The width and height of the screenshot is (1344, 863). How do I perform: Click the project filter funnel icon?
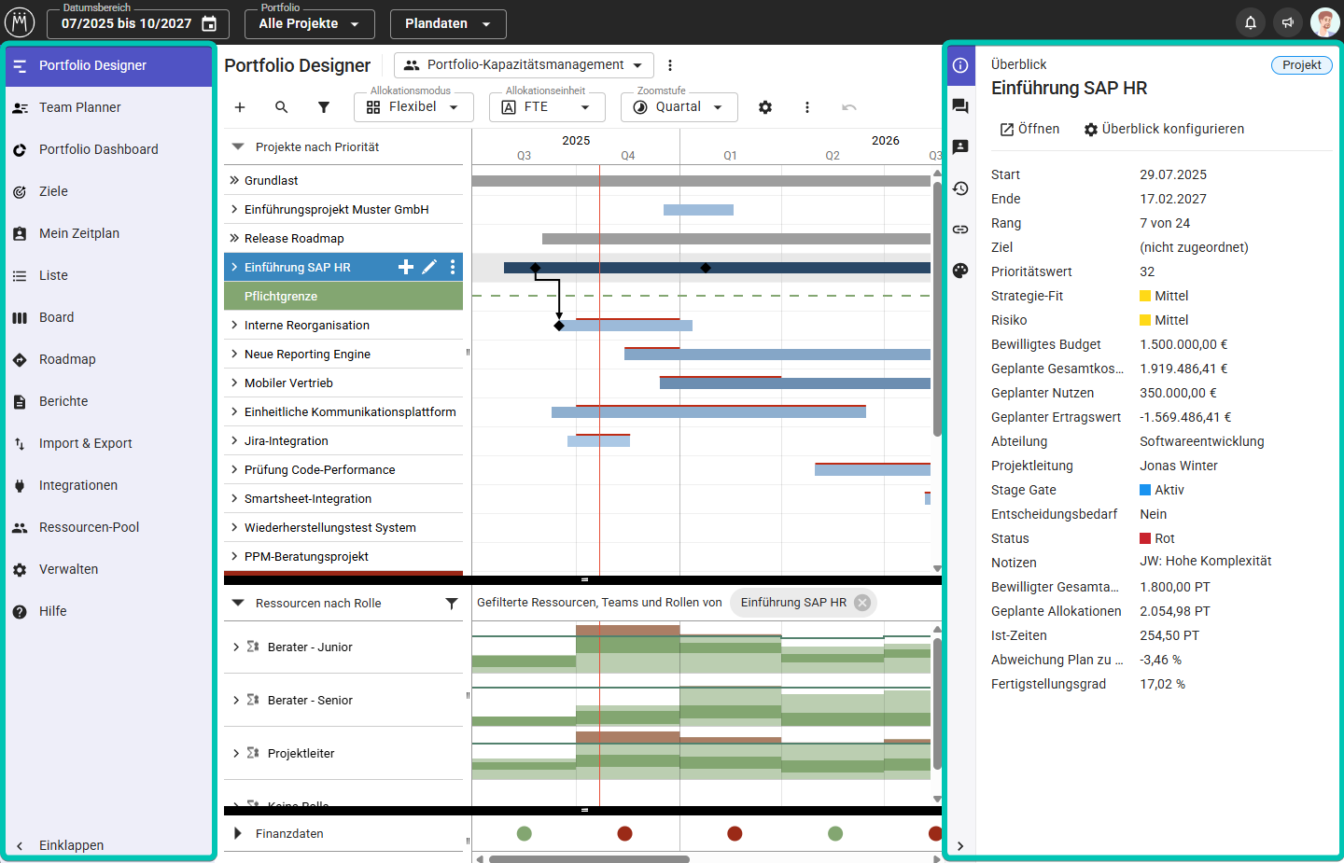[x=324, y=107]
